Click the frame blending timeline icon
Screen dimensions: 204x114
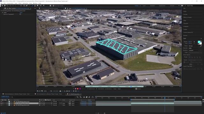86,97
